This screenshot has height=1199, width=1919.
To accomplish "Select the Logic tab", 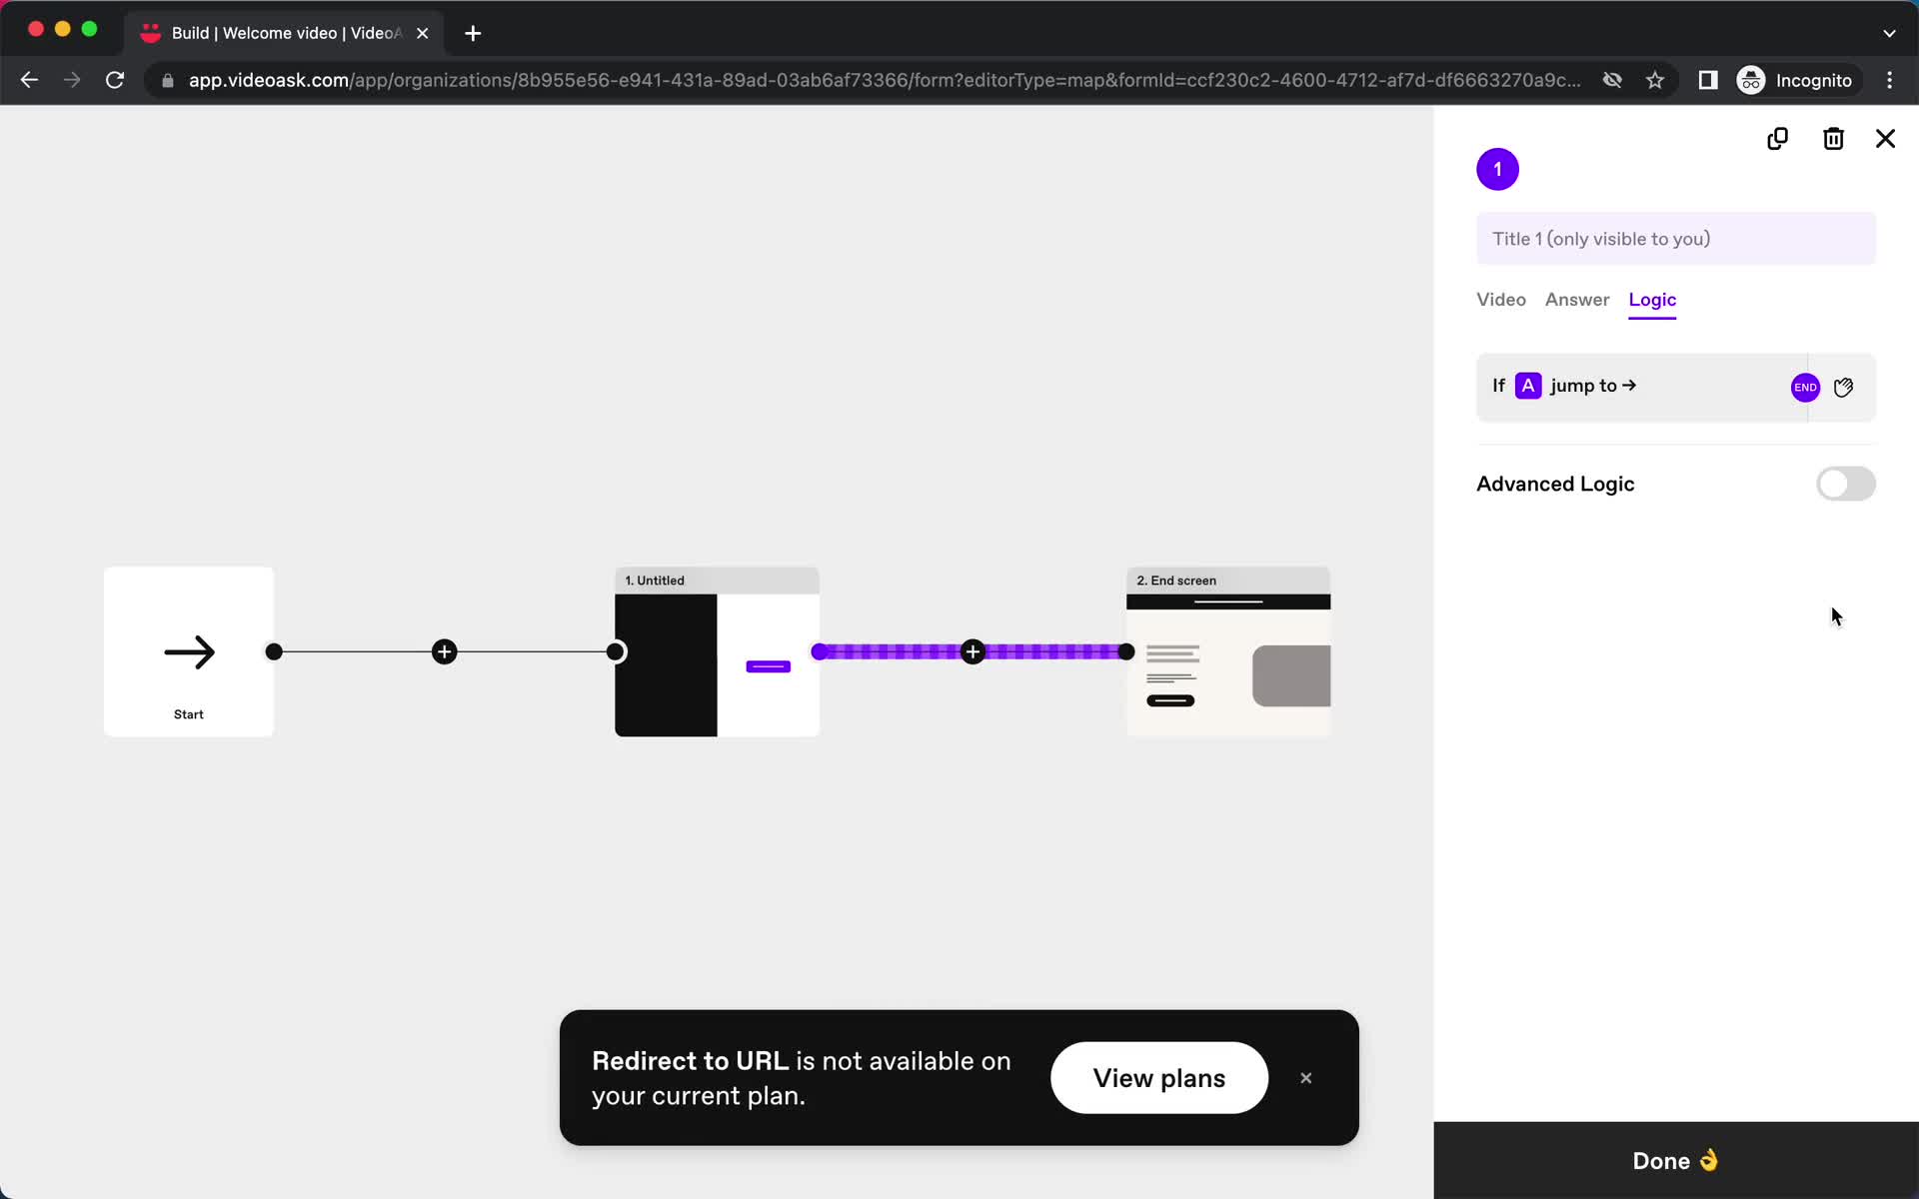I will [x=1652, y=300].
